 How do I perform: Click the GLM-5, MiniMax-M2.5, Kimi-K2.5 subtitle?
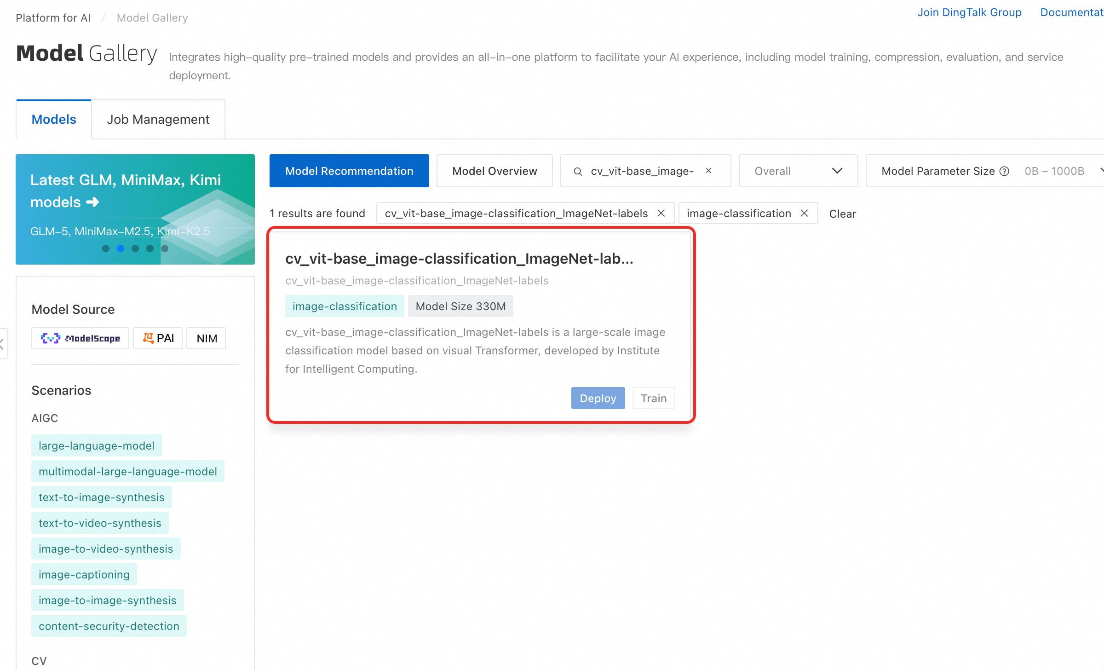pos(120,231)
